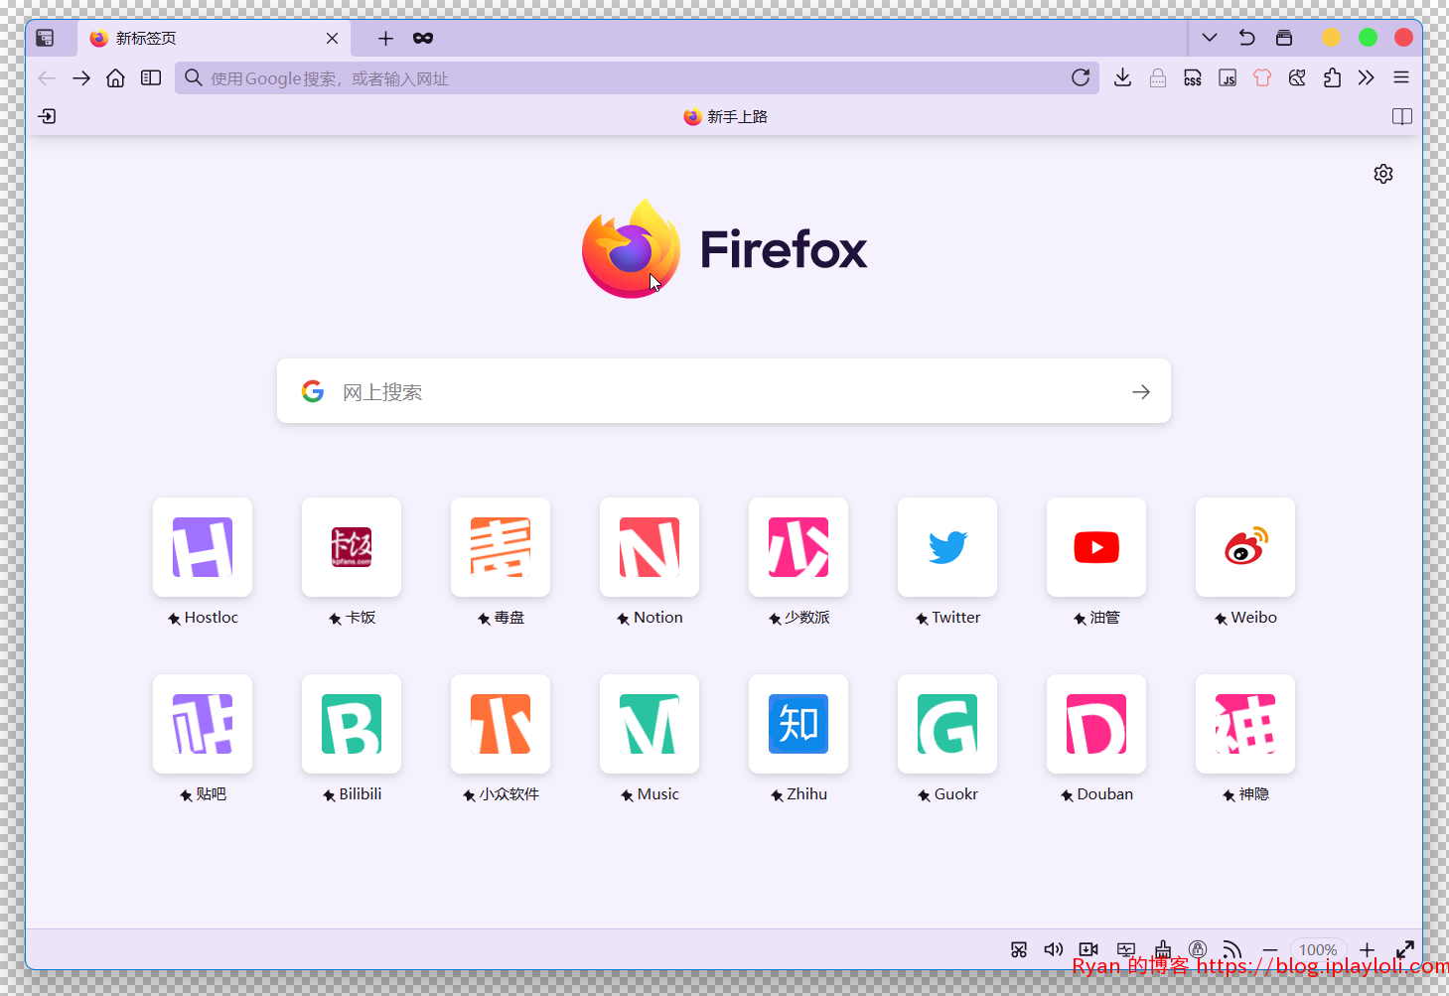This screenshot has width=1449, height=996.
Task: Enter fullscreen with the expand arrows icon
Action: point(1405,949)
